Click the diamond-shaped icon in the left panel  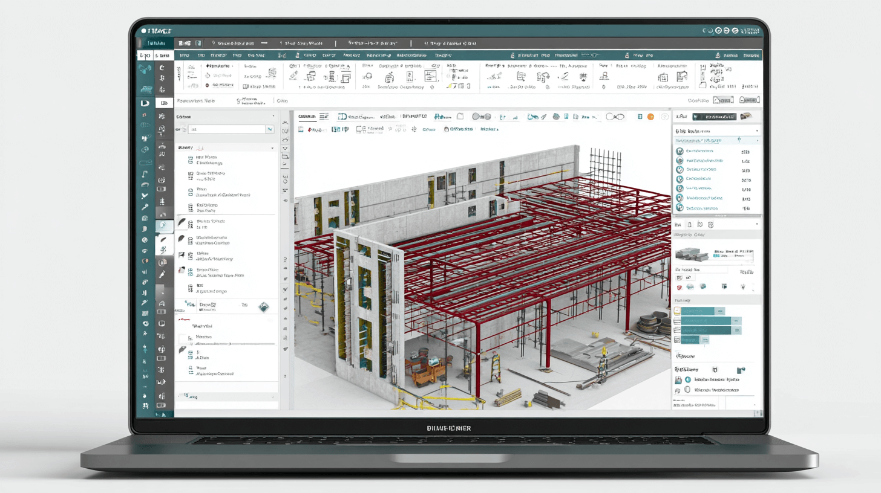(263, 307)
